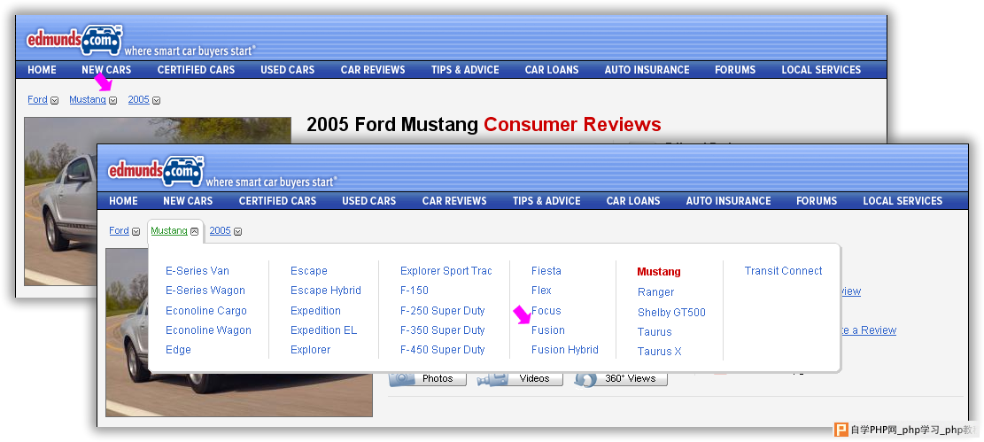The width and height of the screenshot is (984, 442).
Task: Click the edmunds.com logo in the back window
Action: click(74, 38)
